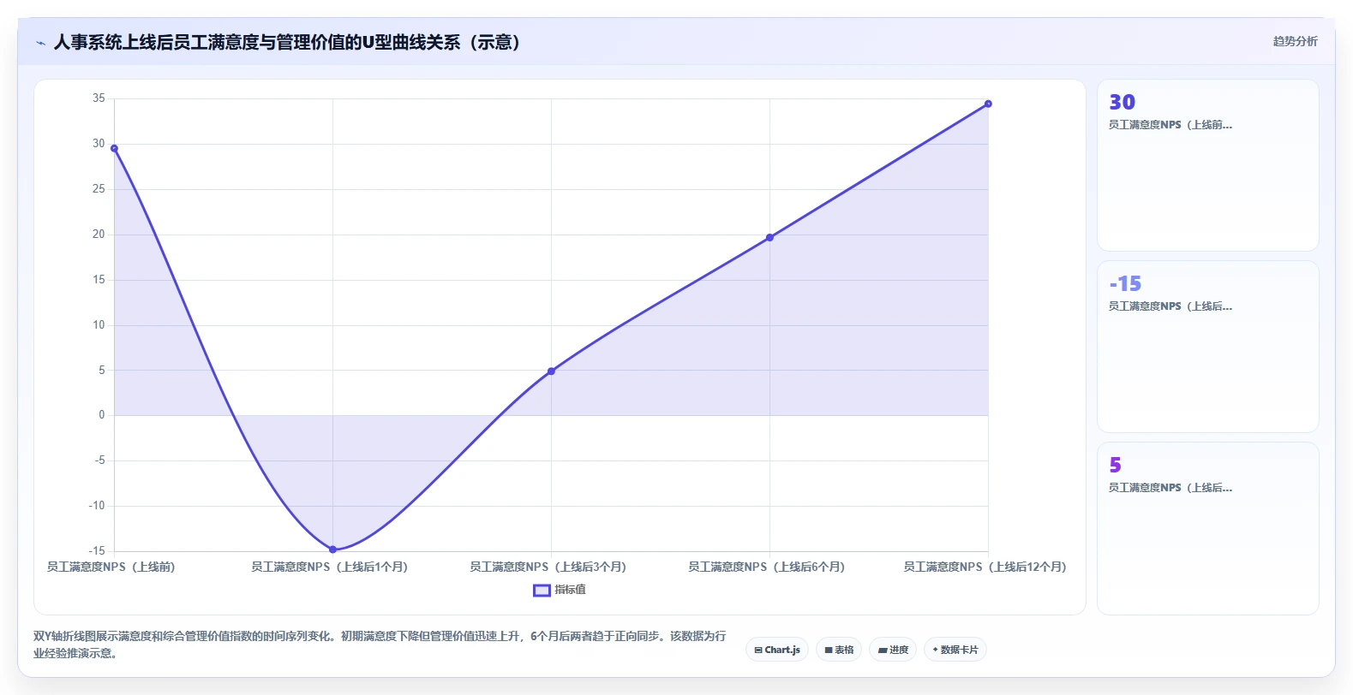Click the x-axis label 员工满意度NPS（上线前）
The width and height of the screenshot is (1353, 695).
[111, 567]
